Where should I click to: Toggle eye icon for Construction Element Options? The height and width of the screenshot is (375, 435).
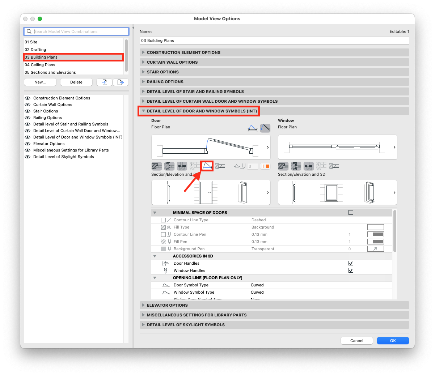click(x=27, y=98)
